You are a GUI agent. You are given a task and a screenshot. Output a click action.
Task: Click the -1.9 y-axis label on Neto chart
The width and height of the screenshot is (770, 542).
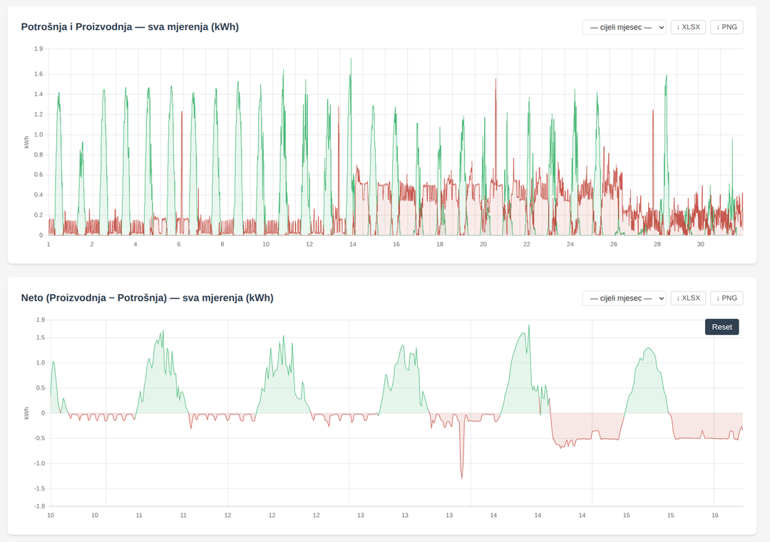coord(39,506)
